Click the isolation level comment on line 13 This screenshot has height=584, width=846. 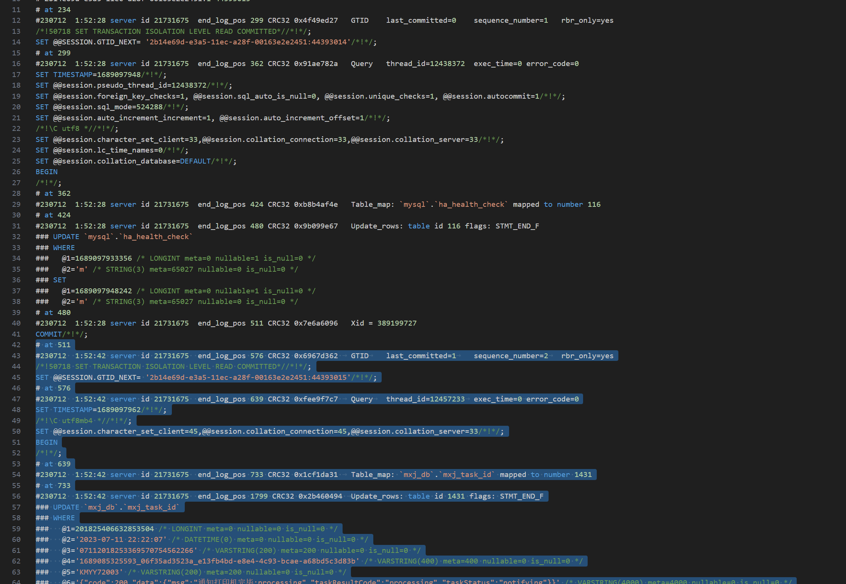173,31
